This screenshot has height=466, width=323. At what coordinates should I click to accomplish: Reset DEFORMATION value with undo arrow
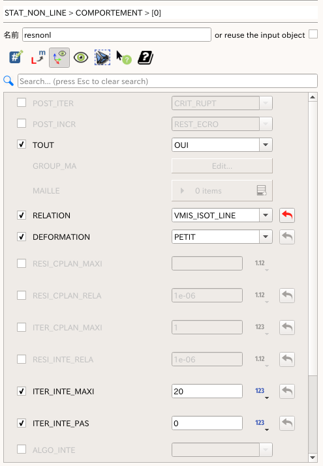coord(287,237)
